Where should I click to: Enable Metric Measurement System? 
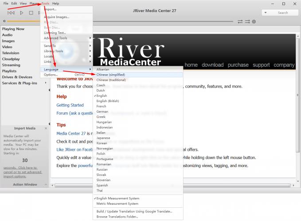tap(117, 204)
